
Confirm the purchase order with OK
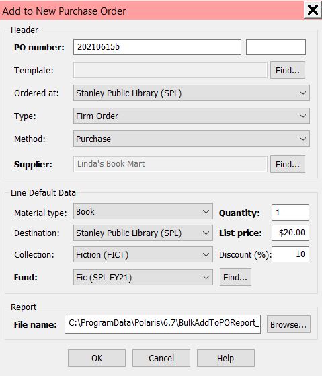click(97, 358)
